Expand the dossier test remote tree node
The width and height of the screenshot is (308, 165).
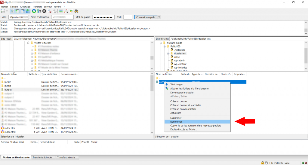[x=168, y=53]
